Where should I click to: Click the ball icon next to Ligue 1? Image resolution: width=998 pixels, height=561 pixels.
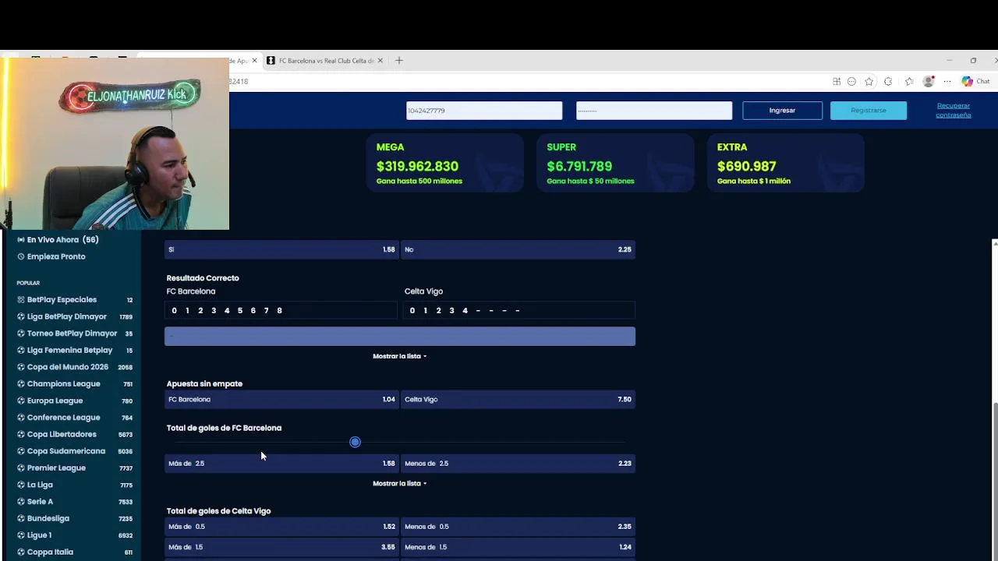[21, 535]
